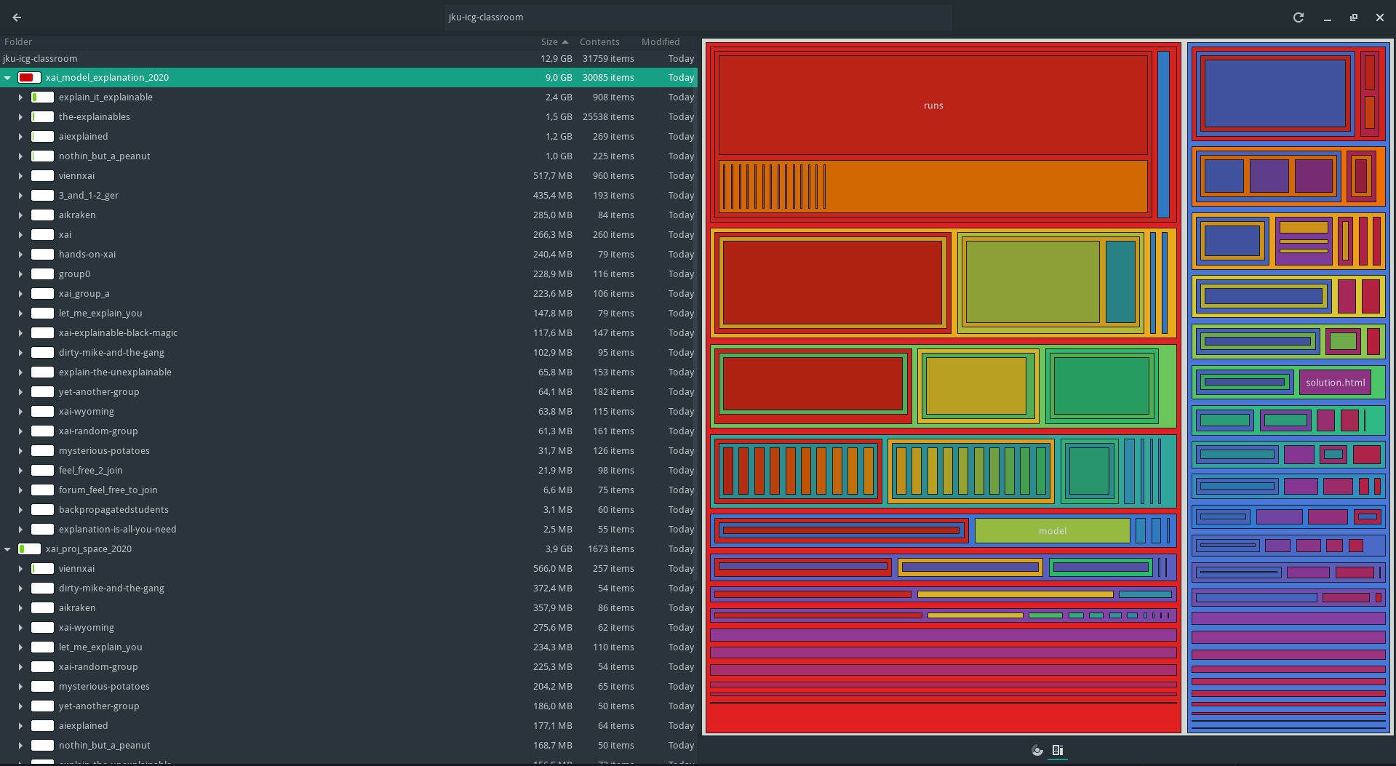Click the usage bar of xai_model_explanation_2020
This screenshot has height=766, width=1396.
pos(29,78)
